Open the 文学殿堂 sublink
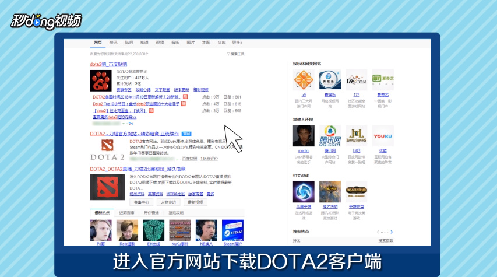 point(163,90)
